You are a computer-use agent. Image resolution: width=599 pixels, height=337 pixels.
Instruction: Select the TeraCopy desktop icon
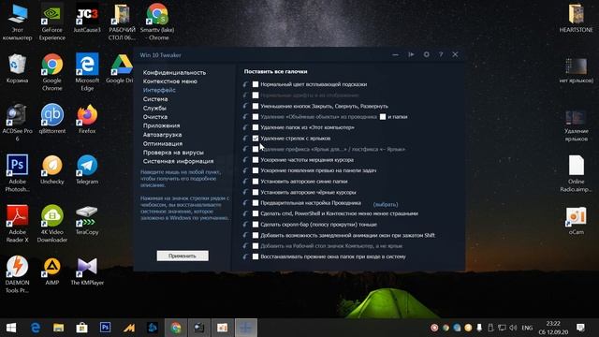87,220
